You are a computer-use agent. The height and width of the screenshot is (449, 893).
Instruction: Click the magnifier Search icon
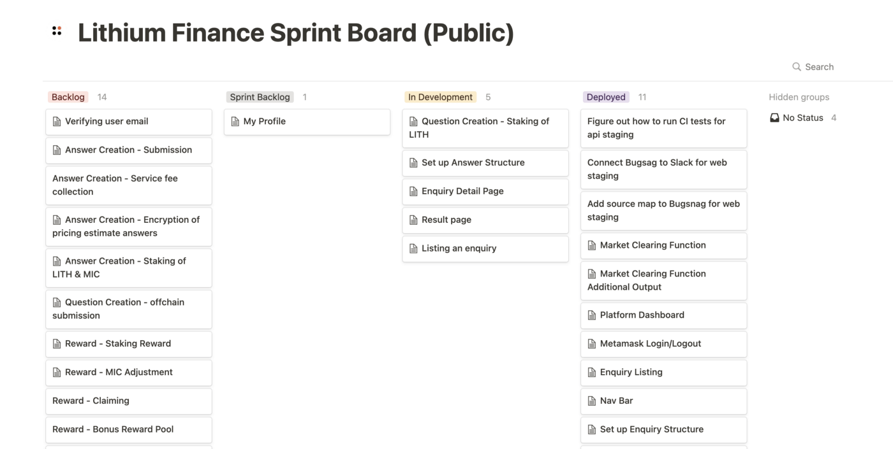797,67
